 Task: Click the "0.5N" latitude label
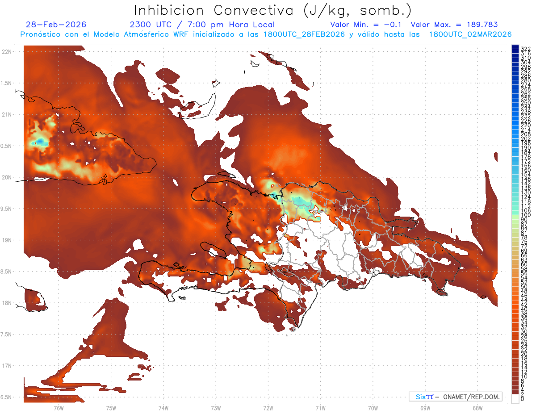(7, 146)
